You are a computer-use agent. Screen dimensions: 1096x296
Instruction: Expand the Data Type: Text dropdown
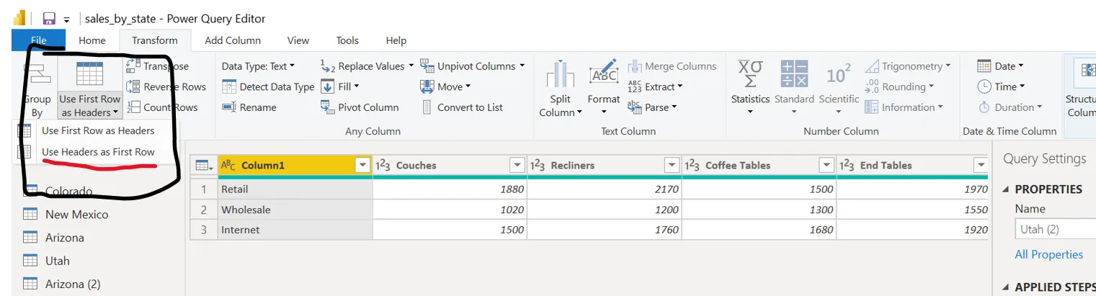(x=259, y=66)
